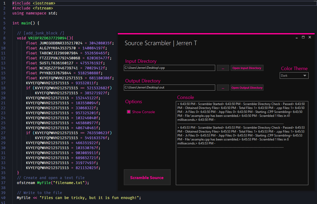
Task: Expand the Color Theme dropdown
Action: (x=294, y=76)
